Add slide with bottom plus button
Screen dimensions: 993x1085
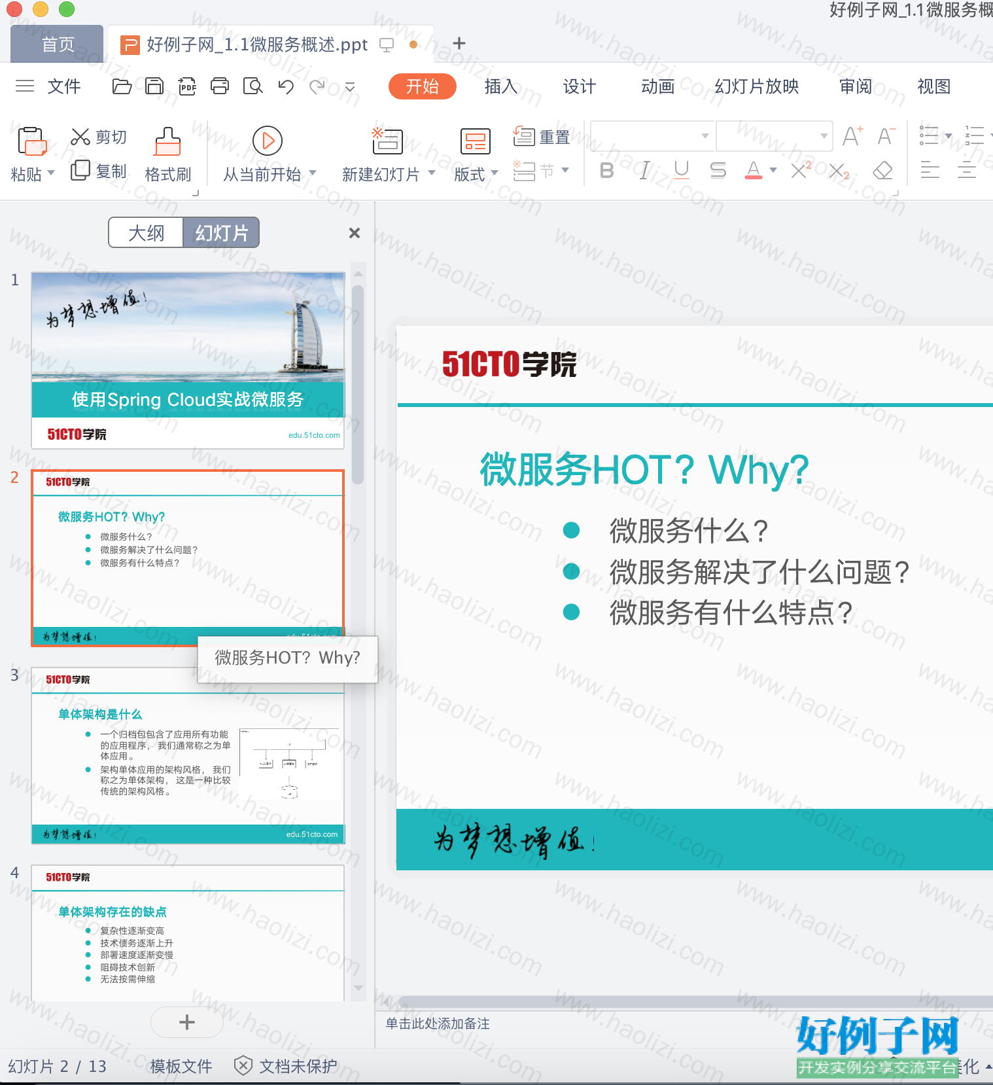tap(187, 1022)
